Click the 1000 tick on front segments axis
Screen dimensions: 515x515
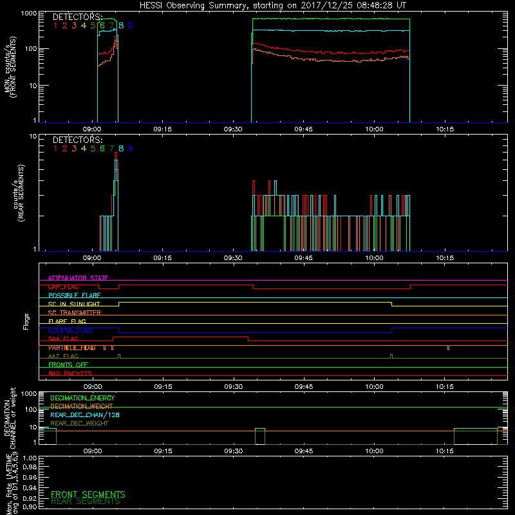(28, 14)
